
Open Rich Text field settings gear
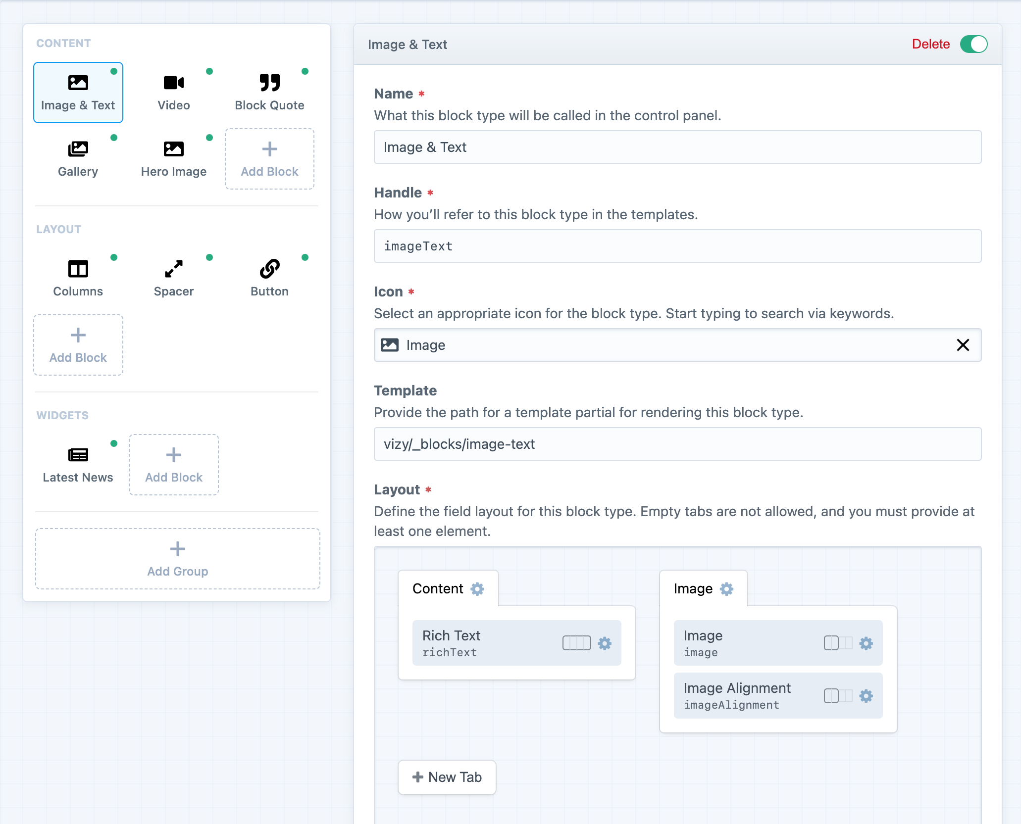(x=605, y=643)
